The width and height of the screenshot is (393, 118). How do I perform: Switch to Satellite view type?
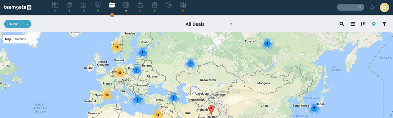(x=21, y=39)
